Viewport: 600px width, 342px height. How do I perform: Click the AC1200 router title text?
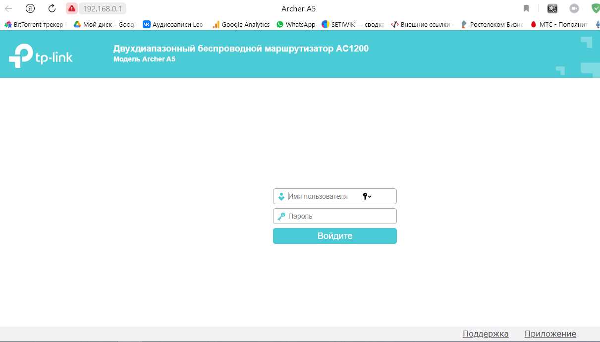click(241, 49)
